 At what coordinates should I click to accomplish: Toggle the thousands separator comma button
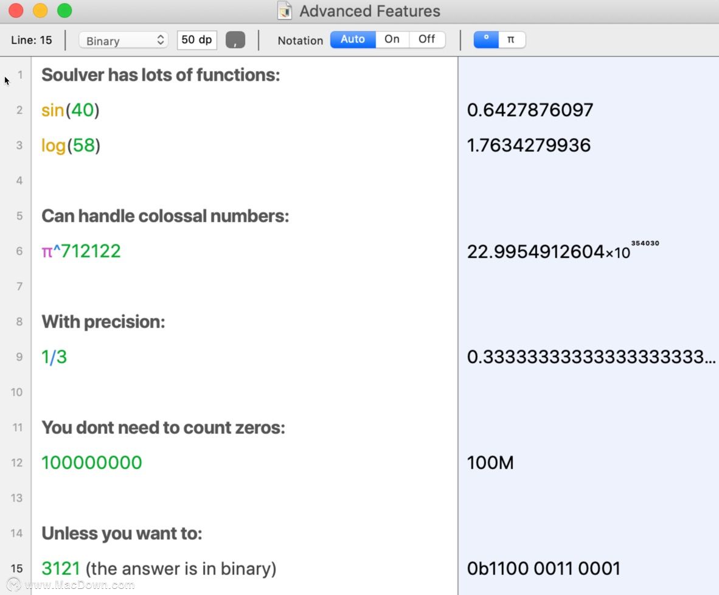235,40
